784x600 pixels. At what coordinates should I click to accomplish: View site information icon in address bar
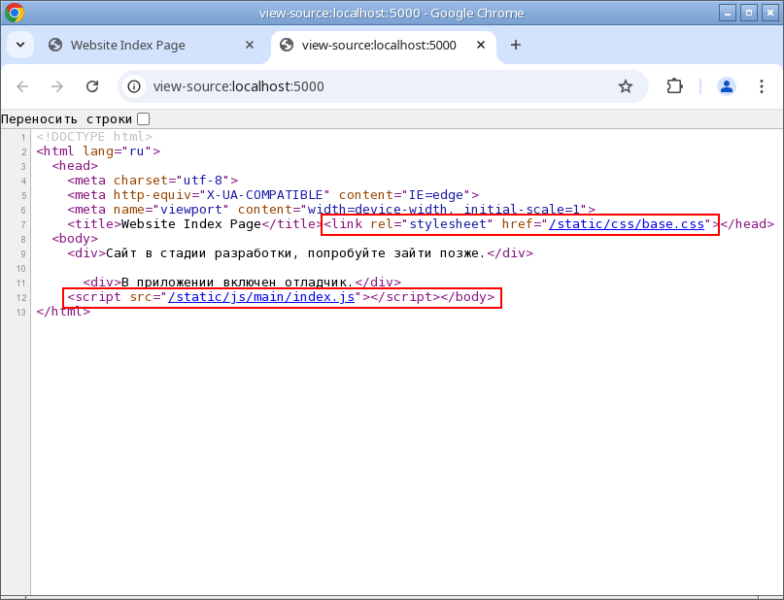134,86
